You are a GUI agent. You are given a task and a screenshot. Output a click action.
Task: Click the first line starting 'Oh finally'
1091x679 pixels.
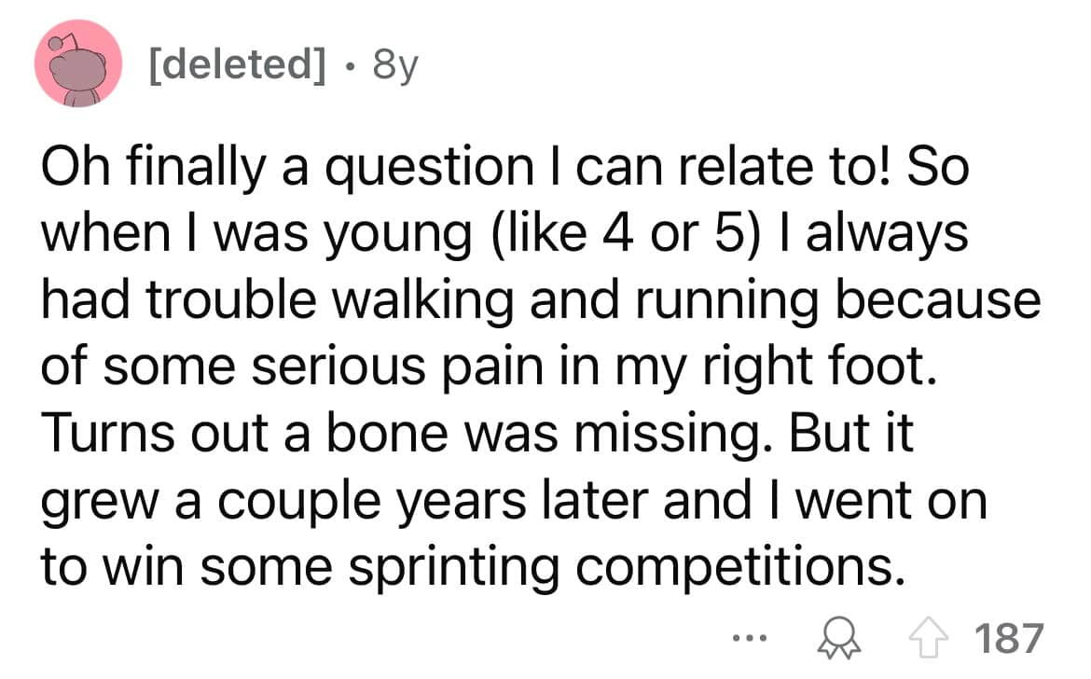(x=504, y=168)
